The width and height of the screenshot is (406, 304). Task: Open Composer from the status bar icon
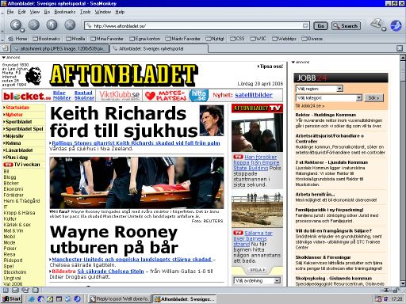25,290
